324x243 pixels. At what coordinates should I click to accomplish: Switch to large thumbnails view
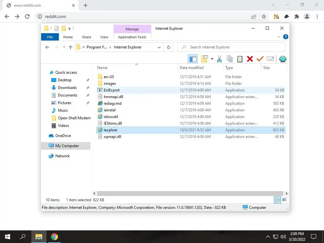coord(284,200)
